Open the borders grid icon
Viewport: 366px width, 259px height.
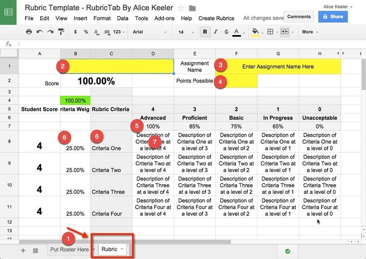[270, 32]
